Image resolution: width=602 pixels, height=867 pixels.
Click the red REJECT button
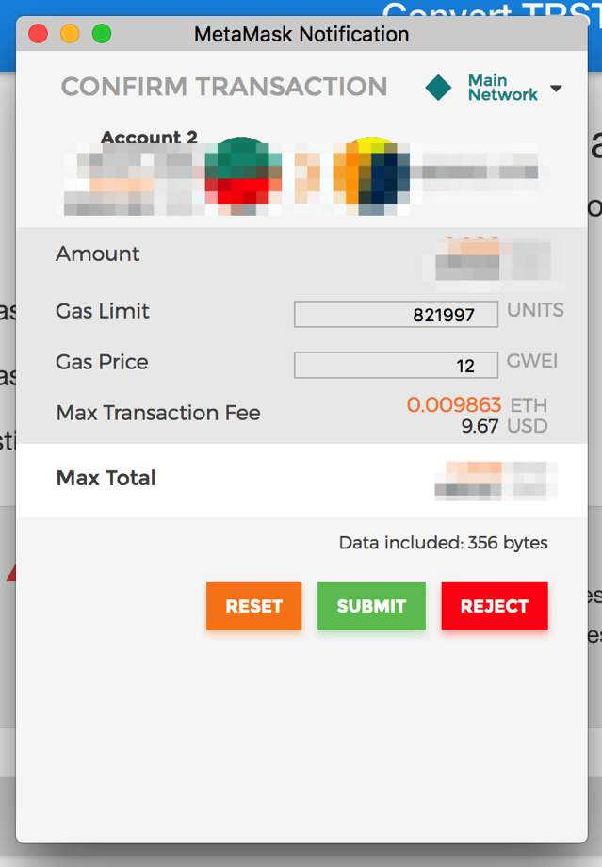[x=495, y=606]
